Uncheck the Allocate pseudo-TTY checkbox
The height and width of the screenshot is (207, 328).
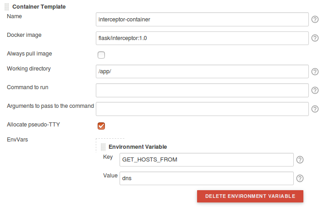click(101, 126)
